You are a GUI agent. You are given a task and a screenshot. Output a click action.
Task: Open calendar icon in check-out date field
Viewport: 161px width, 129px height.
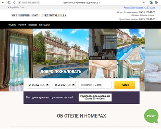[73, 85]
